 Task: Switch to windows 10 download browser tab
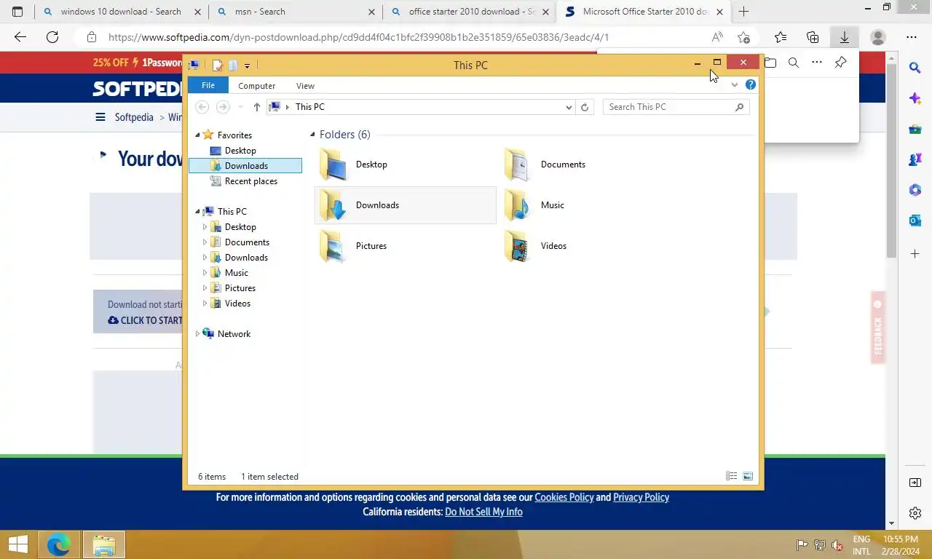pyautogui.click(x=121, y=12)
